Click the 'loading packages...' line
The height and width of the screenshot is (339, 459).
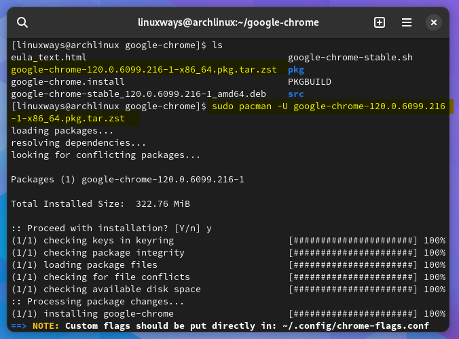click(x=62, y=131)
